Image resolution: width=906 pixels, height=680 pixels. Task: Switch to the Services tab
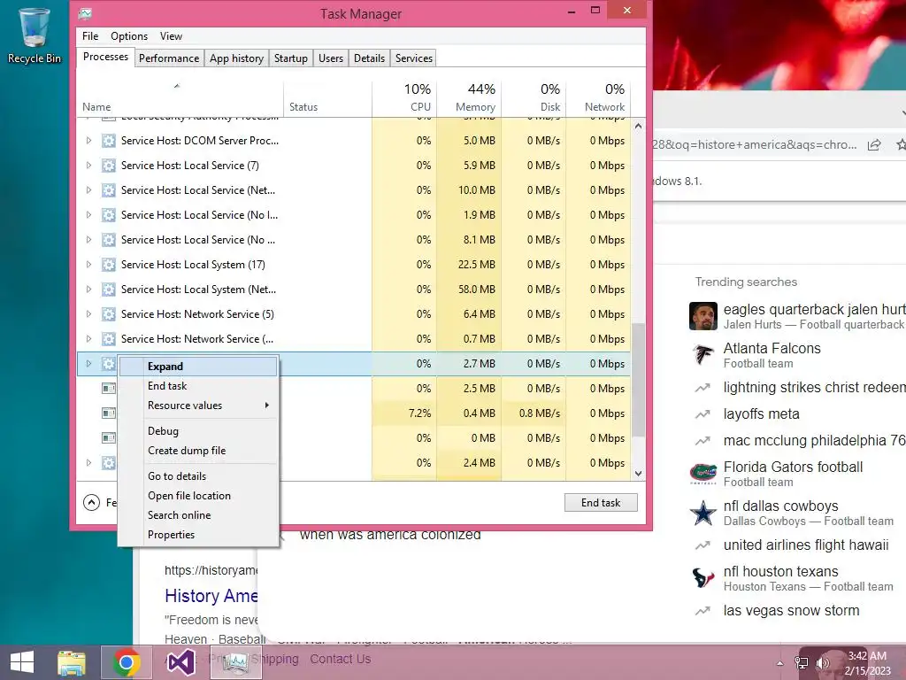pyautogui.click(x=414, y=58)
